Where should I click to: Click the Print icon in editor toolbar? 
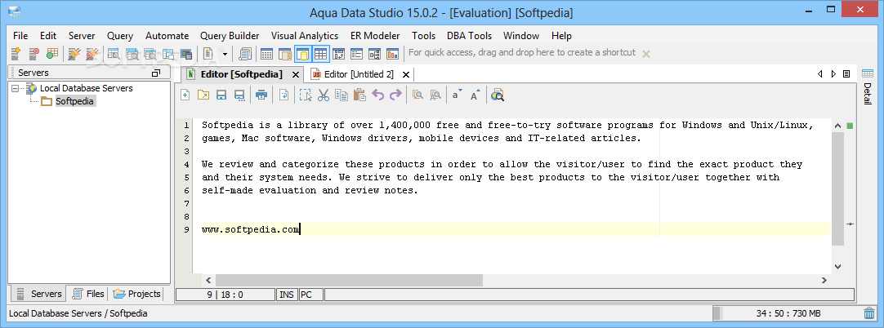pos(261,95)
